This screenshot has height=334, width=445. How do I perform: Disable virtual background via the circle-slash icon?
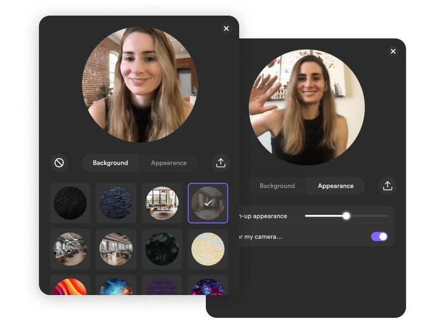(x=60, y=163)
